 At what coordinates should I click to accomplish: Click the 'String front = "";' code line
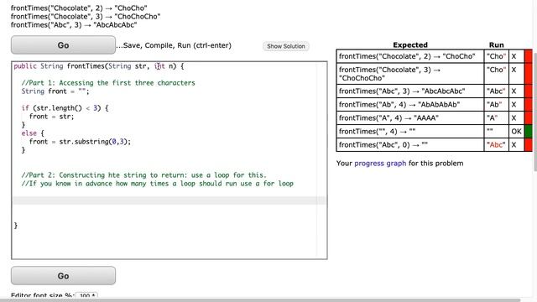click(55, 91)
